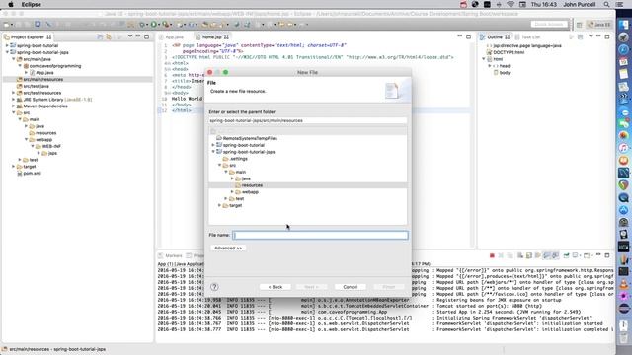Click the Debug bug icon in the toolbar
This screenshot has height=355, width=632.
pyautogui.click(x=142, y=25)
